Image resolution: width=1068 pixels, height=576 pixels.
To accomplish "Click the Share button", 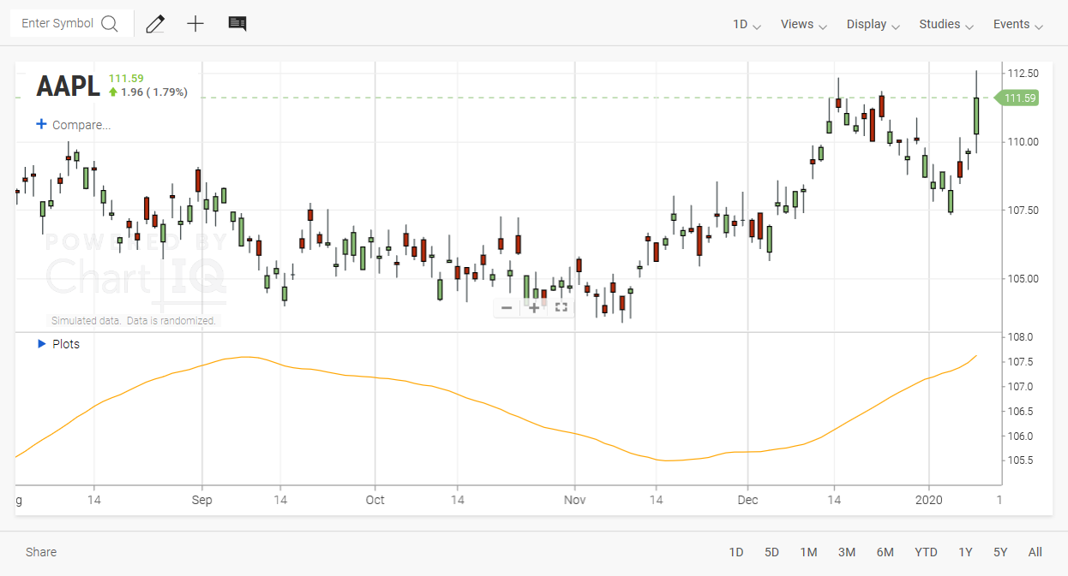I will point(41,552).
